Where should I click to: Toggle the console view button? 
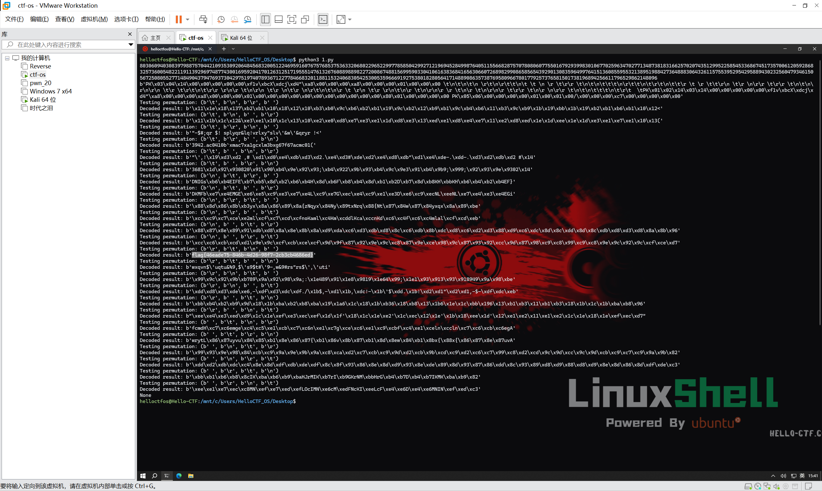click(323, 19)
